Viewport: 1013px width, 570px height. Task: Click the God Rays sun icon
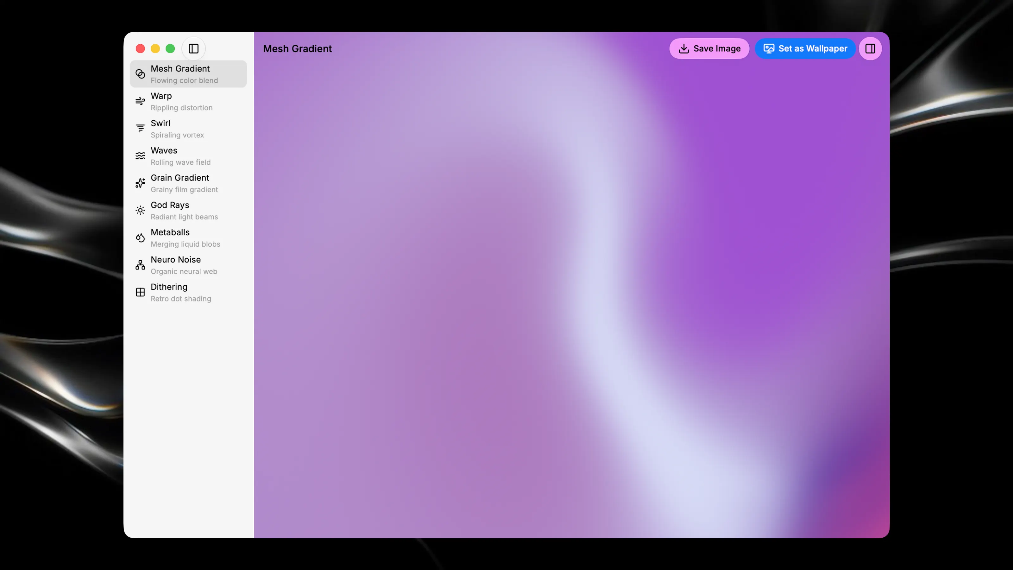click(140, 211)
